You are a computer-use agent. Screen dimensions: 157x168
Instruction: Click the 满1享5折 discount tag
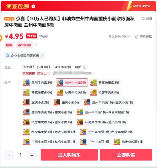24,45
